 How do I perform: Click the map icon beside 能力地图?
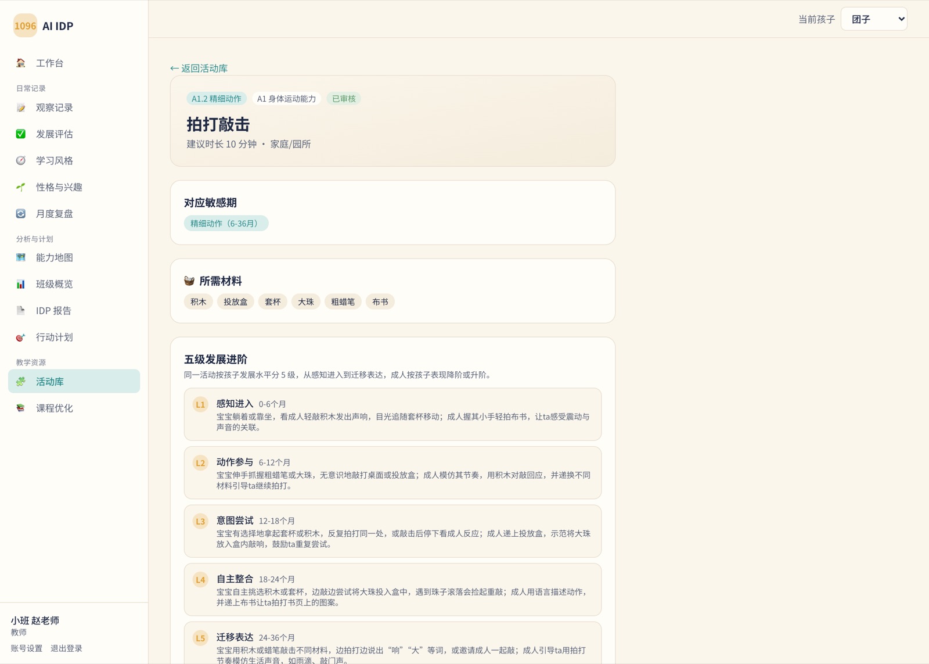click(x=21, y=257)
